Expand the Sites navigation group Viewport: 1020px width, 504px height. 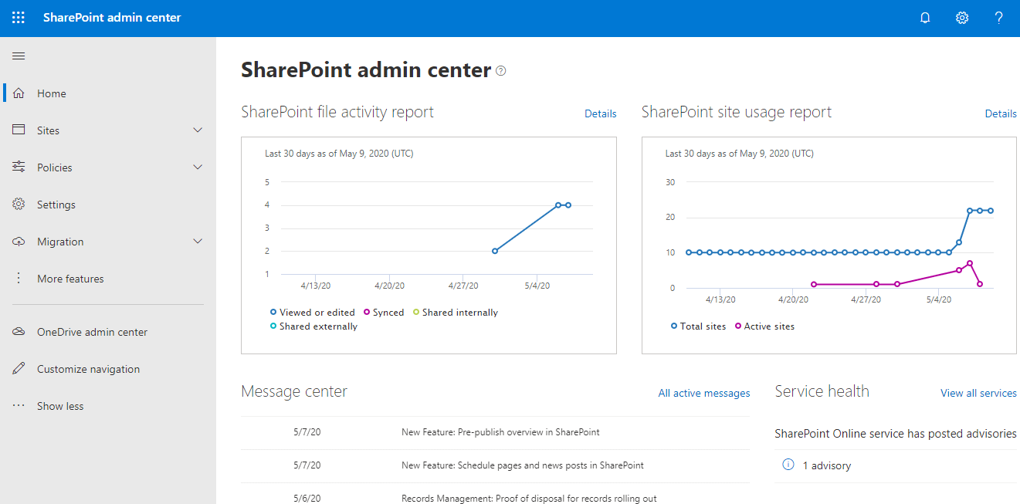click(x=198, y=130)
